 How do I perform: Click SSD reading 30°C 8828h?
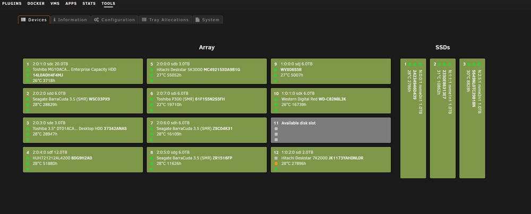point(468,81)
